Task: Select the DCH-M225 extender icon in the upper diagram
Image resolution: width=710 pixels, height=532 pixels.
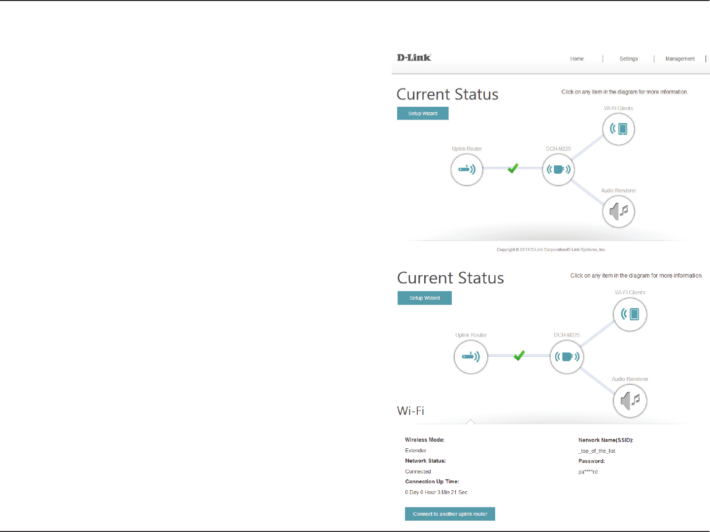Action: point(558,170)
